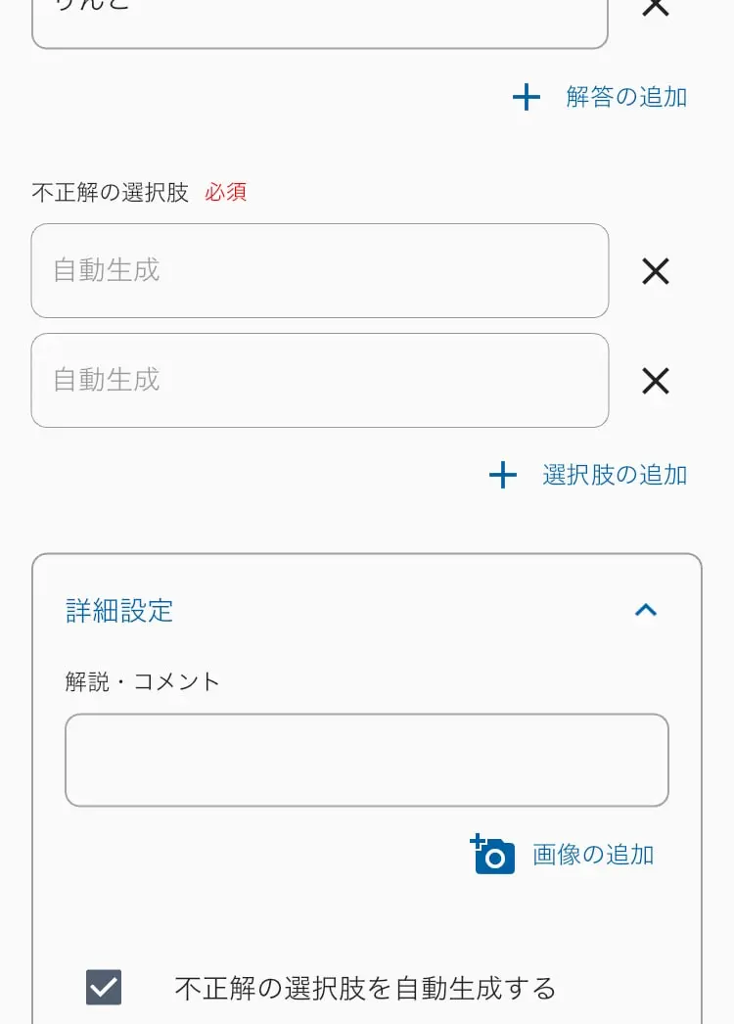This screenshot has height=1024, width=734.
Task: Click the camera icon to add image
Action: 492,854
